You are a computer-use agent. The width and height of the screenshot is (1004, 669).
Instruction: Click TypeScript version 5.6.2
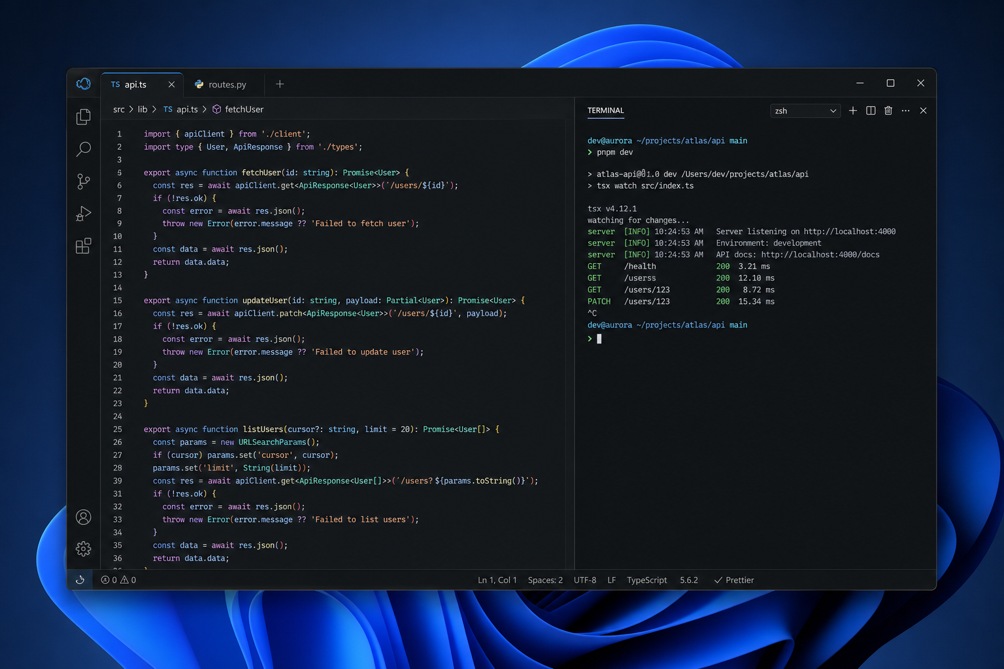[x=689, y=580]
